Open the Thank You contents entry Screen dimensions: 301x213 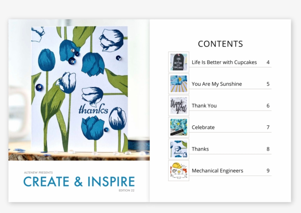pyautogui.click(x=204, y=105)
